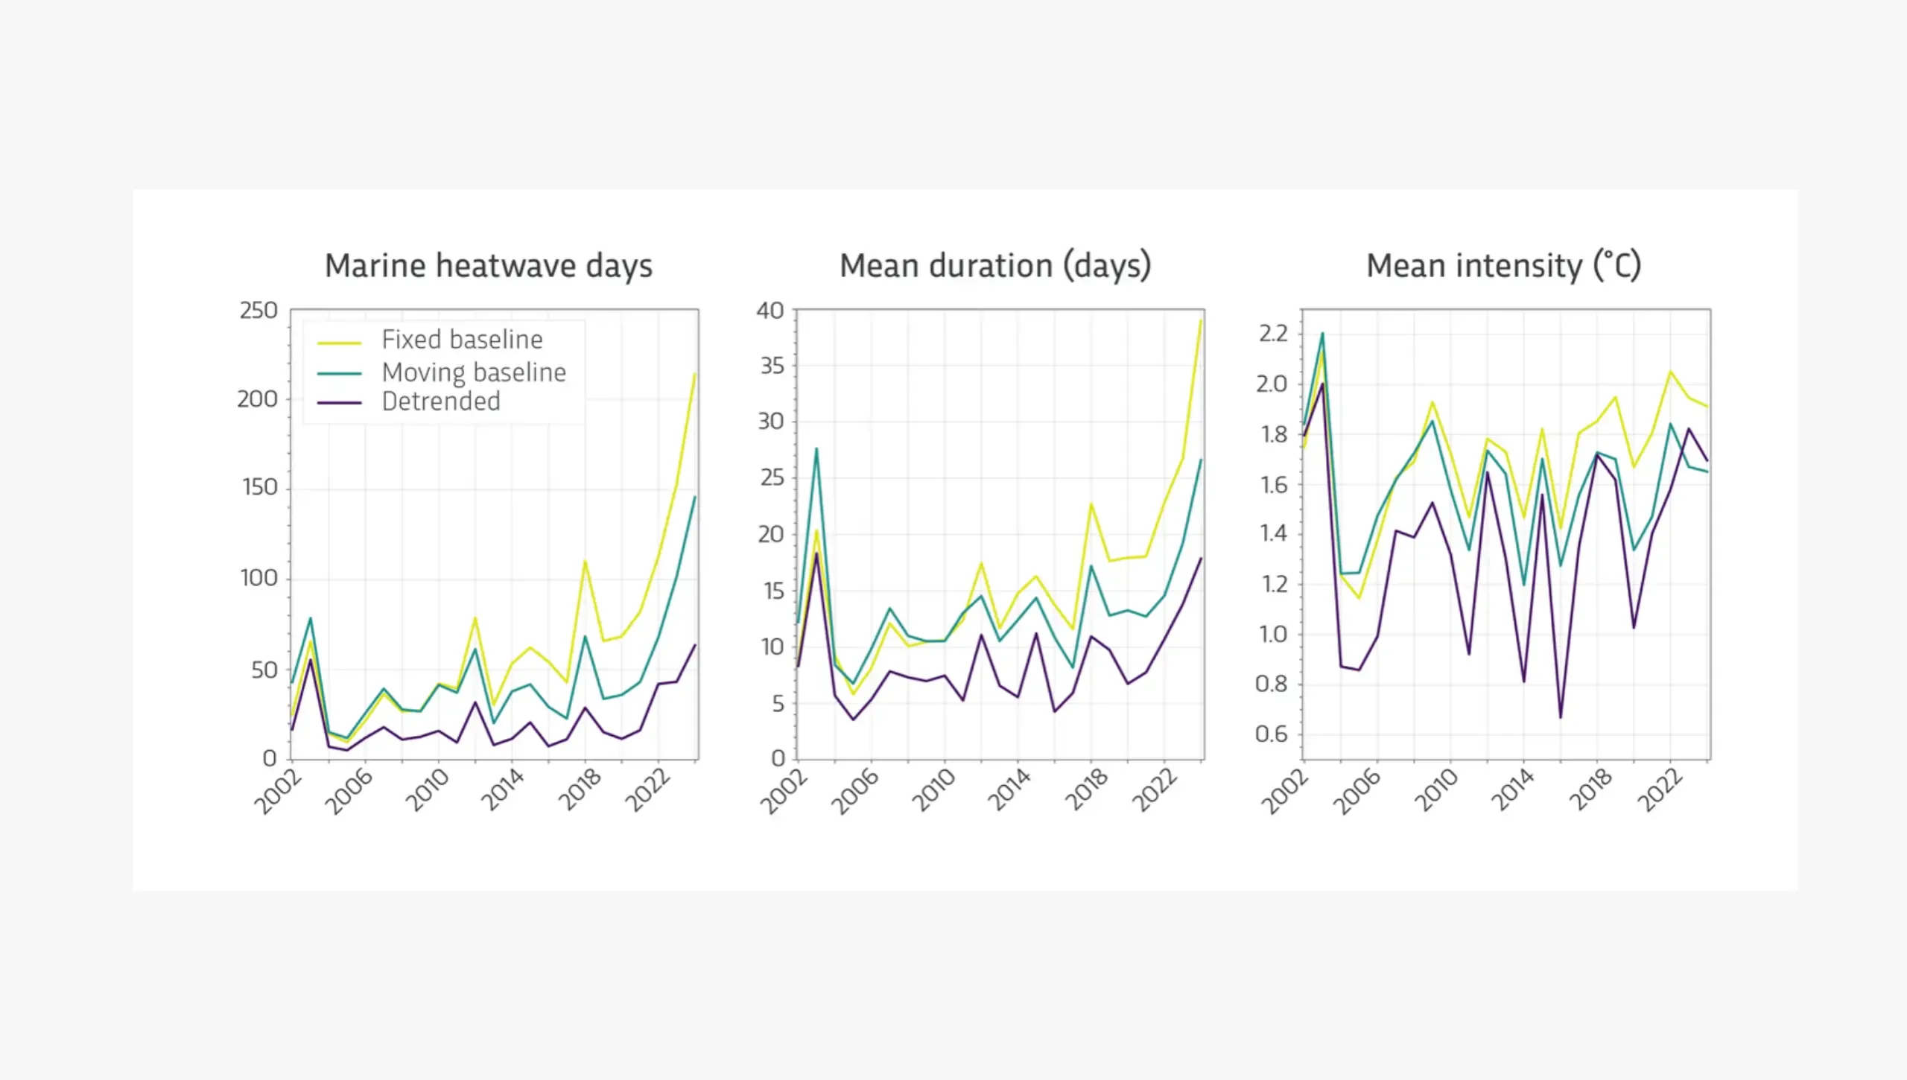Viewport: 1907px width, 1080px height.
Task: Click the 35 y-axis label on mean duration chart
Action: tap(772, 366)
